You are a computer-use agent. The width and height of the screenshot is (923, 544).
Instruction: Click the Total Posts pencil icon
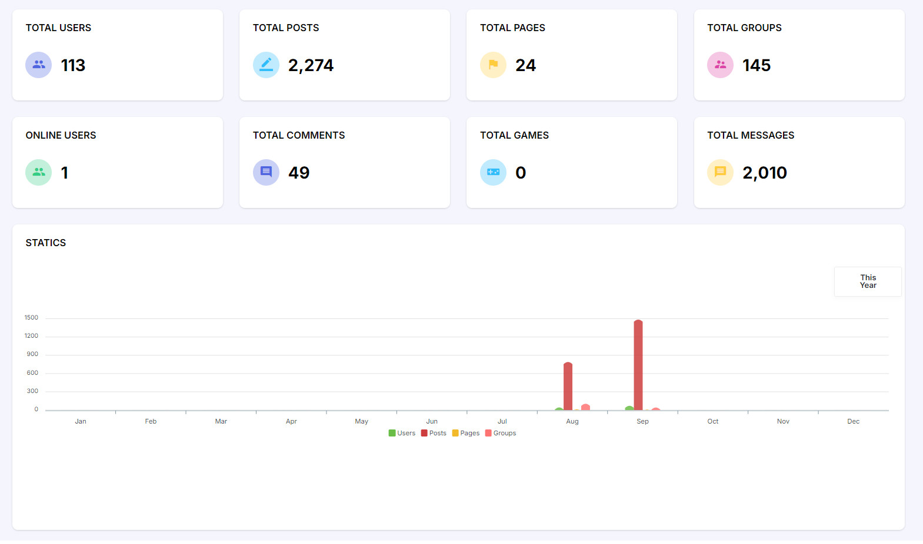coord(266,65)
